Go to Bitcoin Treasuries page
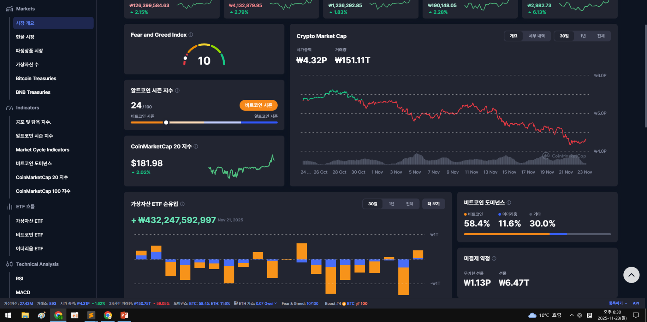 tap(36, 78)
